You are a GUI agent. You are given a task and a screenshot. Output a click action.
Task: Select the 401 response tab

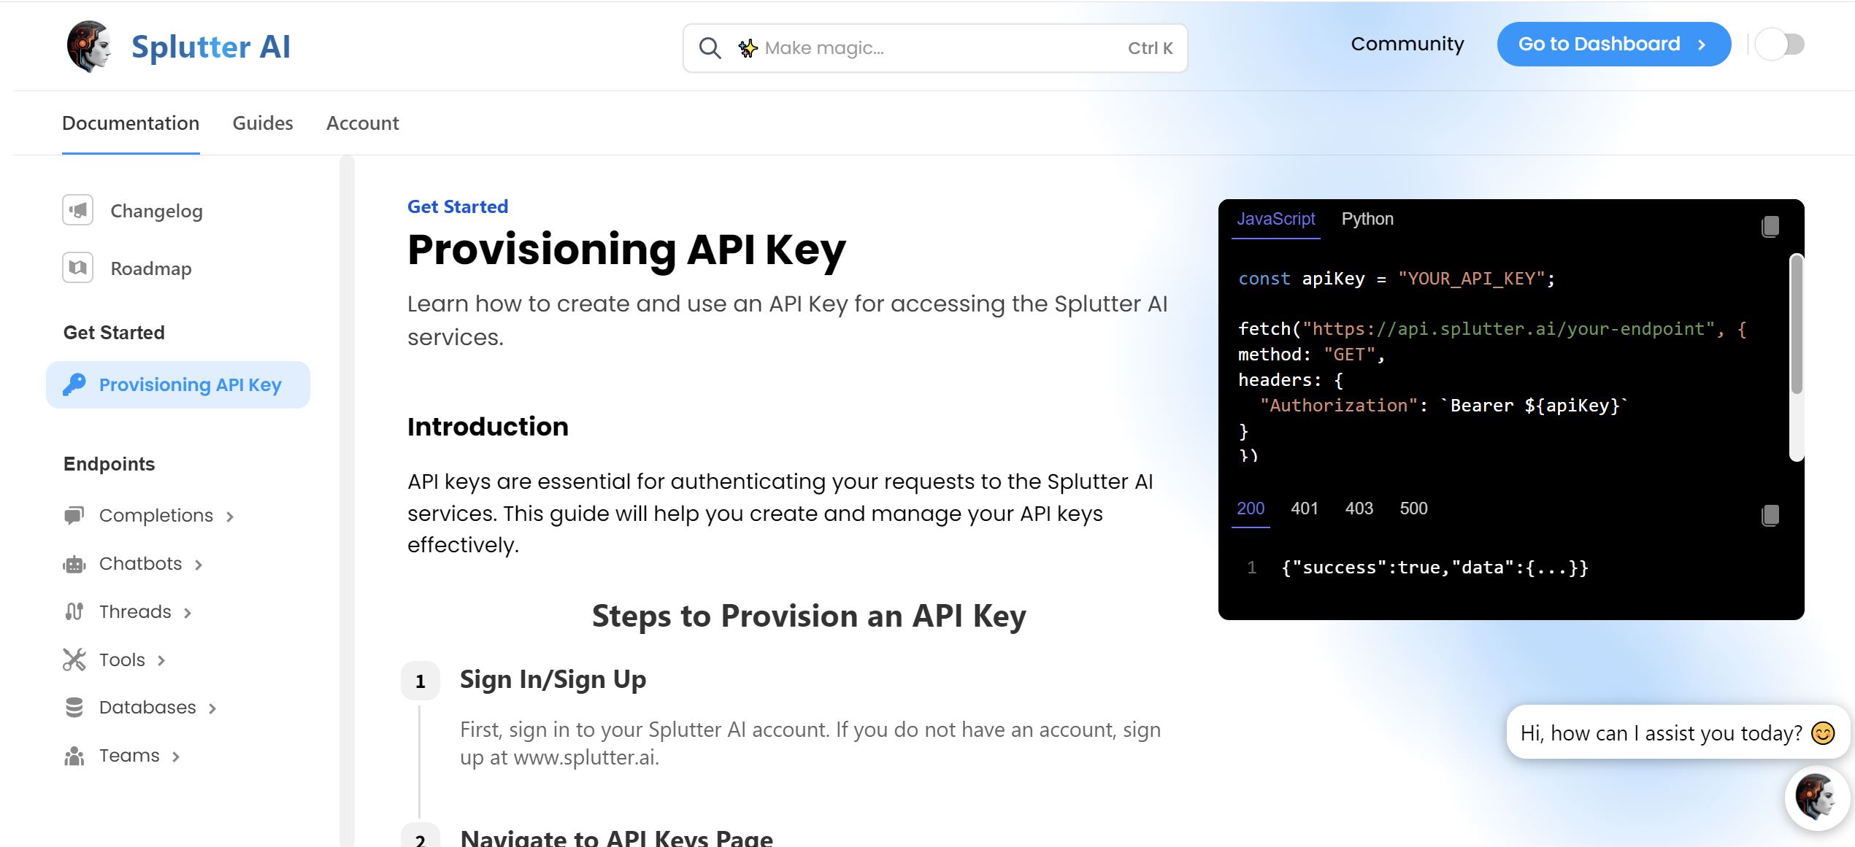pyautogui.click(x=1304, y=508)
